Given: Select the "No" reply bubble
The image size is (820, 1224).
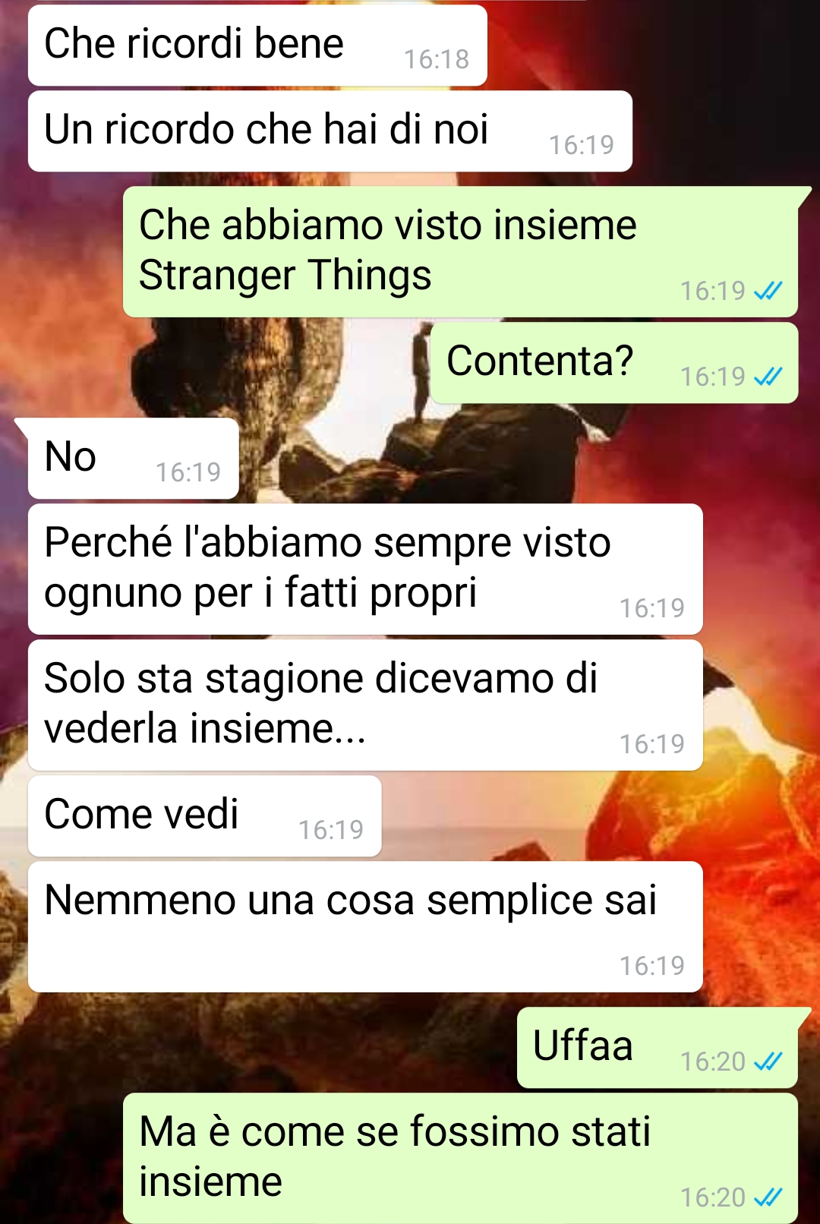Looking at the screenshot, I should (133, 459).
